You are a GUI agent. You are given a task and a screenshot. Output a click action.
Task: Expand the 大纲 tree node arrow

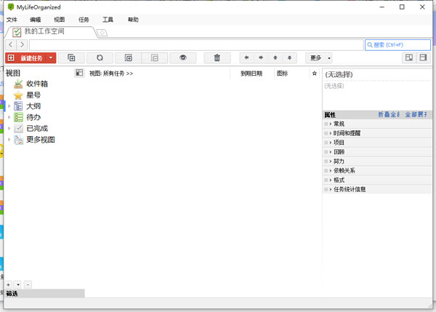click(x=9, y=106)
